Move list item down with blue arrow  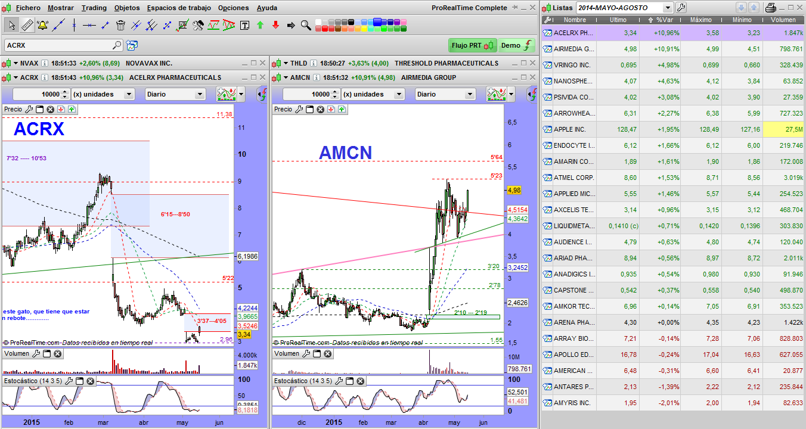click(x=741, y=8)
